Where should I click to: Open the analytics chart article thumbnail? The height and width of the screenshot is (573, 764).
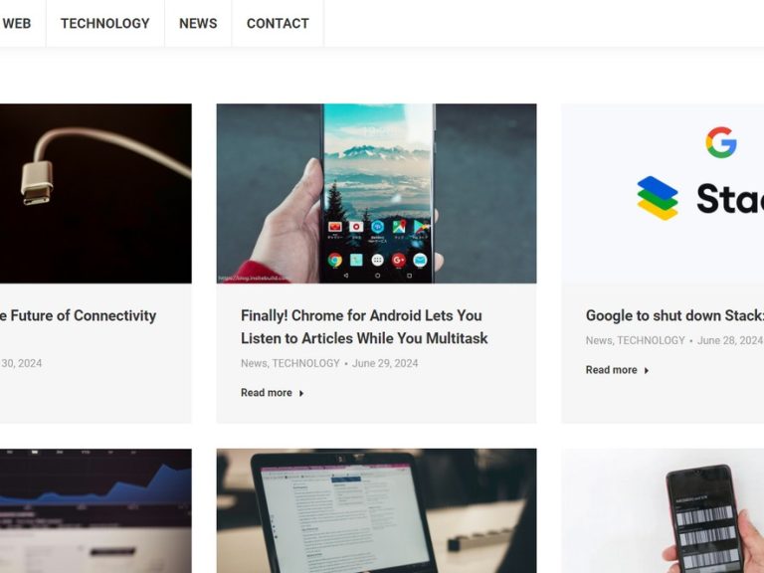click(x=95, y=510)
